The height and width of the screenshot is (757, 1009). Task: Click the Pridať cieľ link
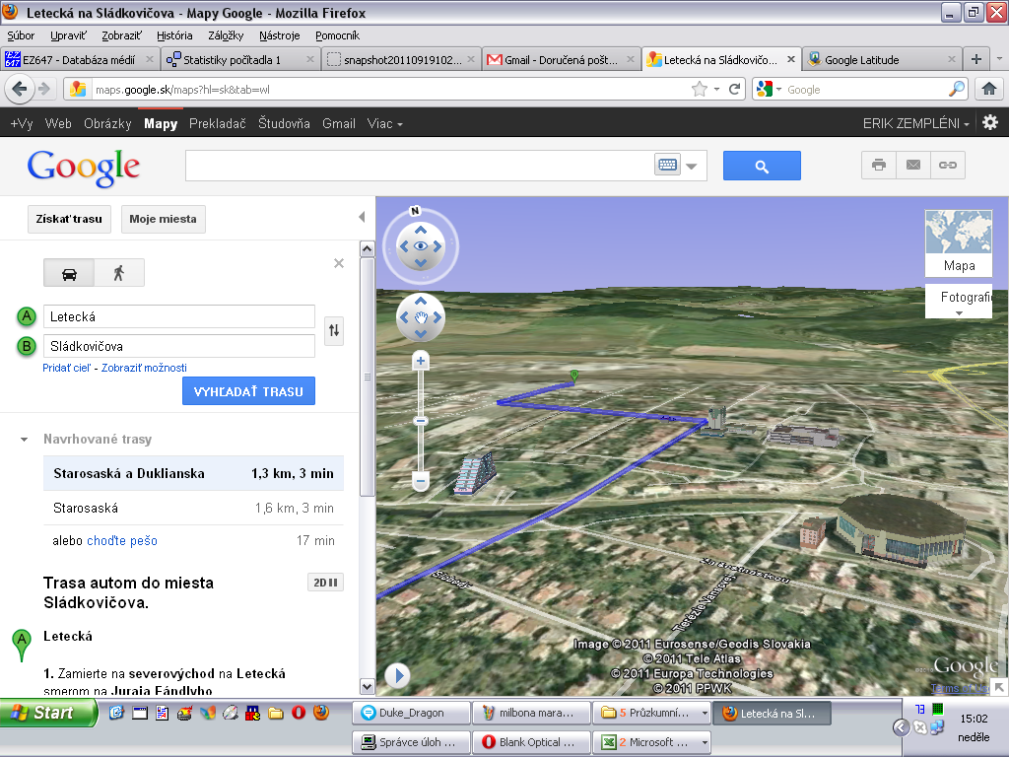coord(67,368)
